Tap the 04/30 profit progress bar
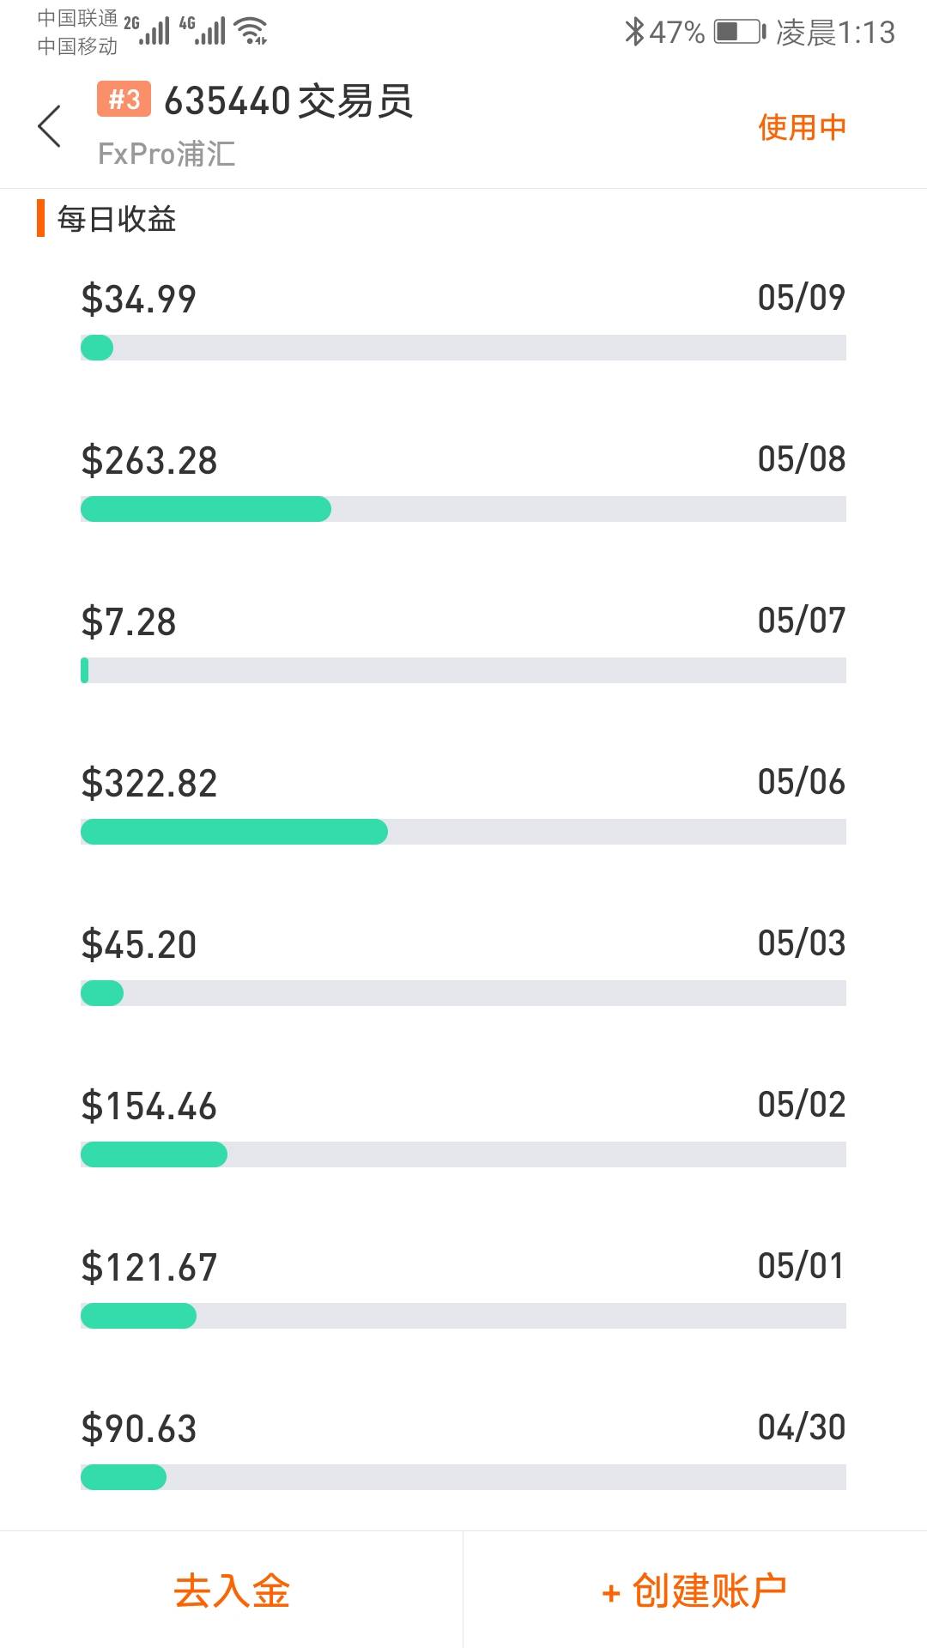The image size is (927, 1648). (x=463, y=1477)
